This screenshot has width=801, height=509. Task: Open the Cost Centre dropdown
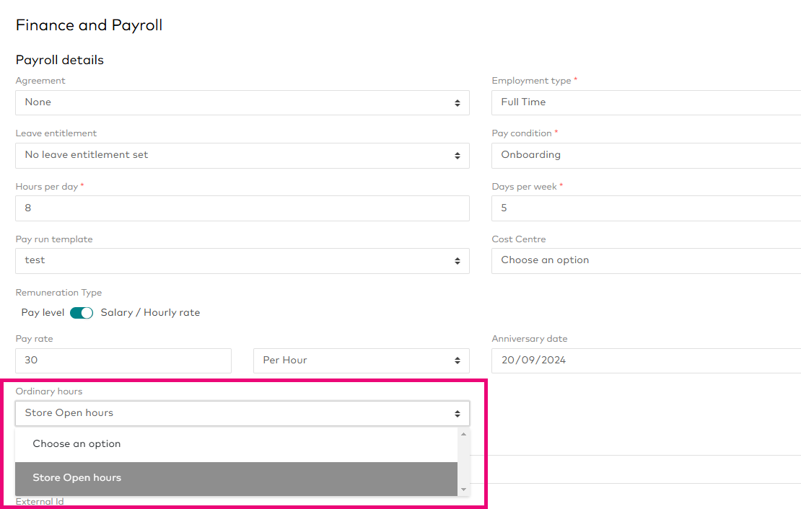point(645,260)
